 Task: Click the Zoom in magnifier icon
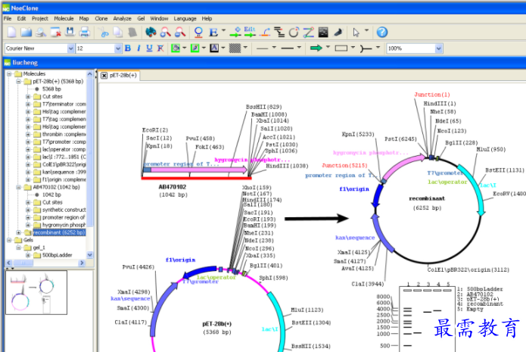[x=165, y=33]
